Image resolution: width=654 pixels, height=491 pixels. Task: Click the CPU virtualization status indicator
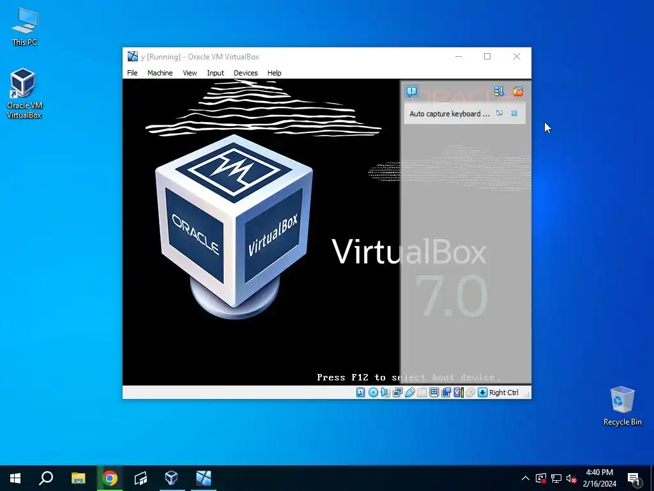(x=459, y=393)
